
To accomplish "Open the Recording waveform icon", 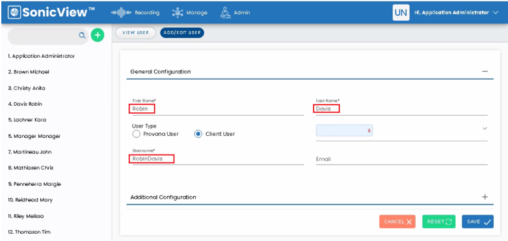I will point(121,12).
